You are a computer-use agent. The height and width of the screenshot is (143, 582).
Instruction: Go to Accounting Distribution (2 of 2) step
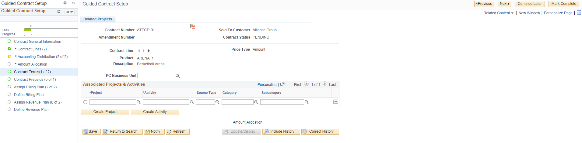(43, 57)
